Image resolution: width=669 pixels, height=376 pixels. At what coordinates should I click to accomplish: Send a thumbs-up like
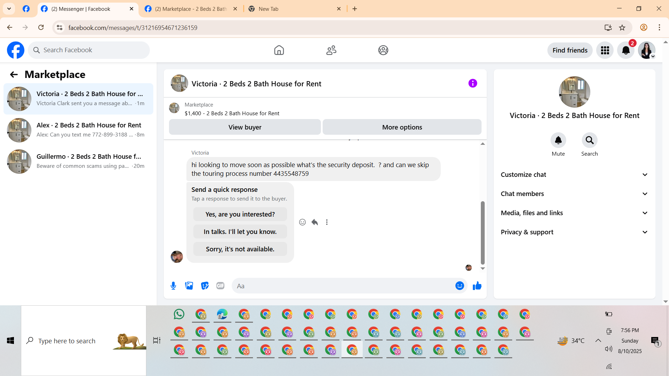477,286
